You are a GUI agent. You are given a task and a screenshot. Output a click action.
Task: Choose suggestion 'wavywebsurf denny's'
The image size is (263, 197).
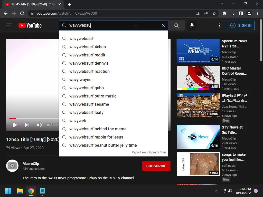pyautogui.click(x=113, y=63)
